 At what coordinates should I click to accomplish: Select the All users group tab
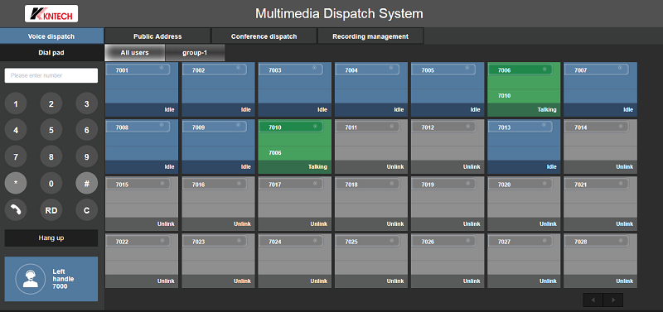[x=134, y=53]
